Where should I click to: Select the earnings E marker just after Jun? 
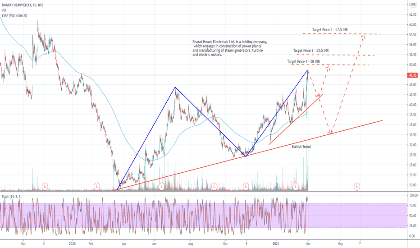click(x=161, y=186)
